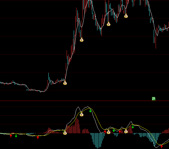The width and height of the screenshot is (169, 149).
Task: Select the second red up arrow from left
Action: tap(38, 138)
